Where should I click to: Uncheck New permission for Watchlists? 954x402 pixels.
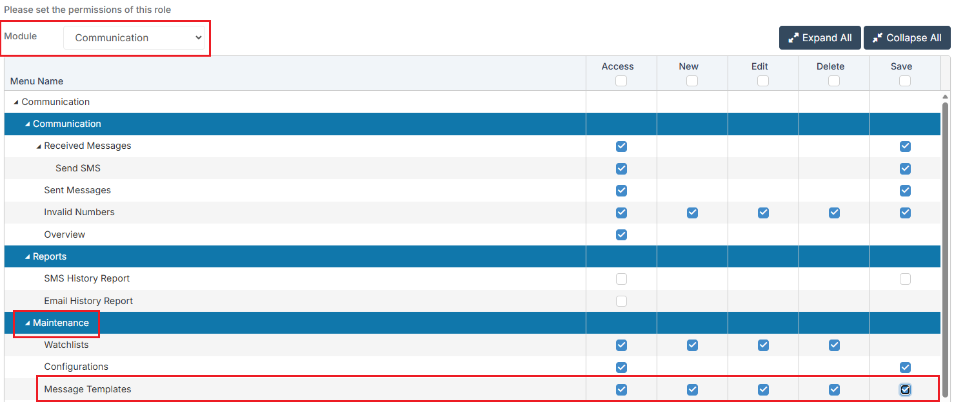coord(692,345)
